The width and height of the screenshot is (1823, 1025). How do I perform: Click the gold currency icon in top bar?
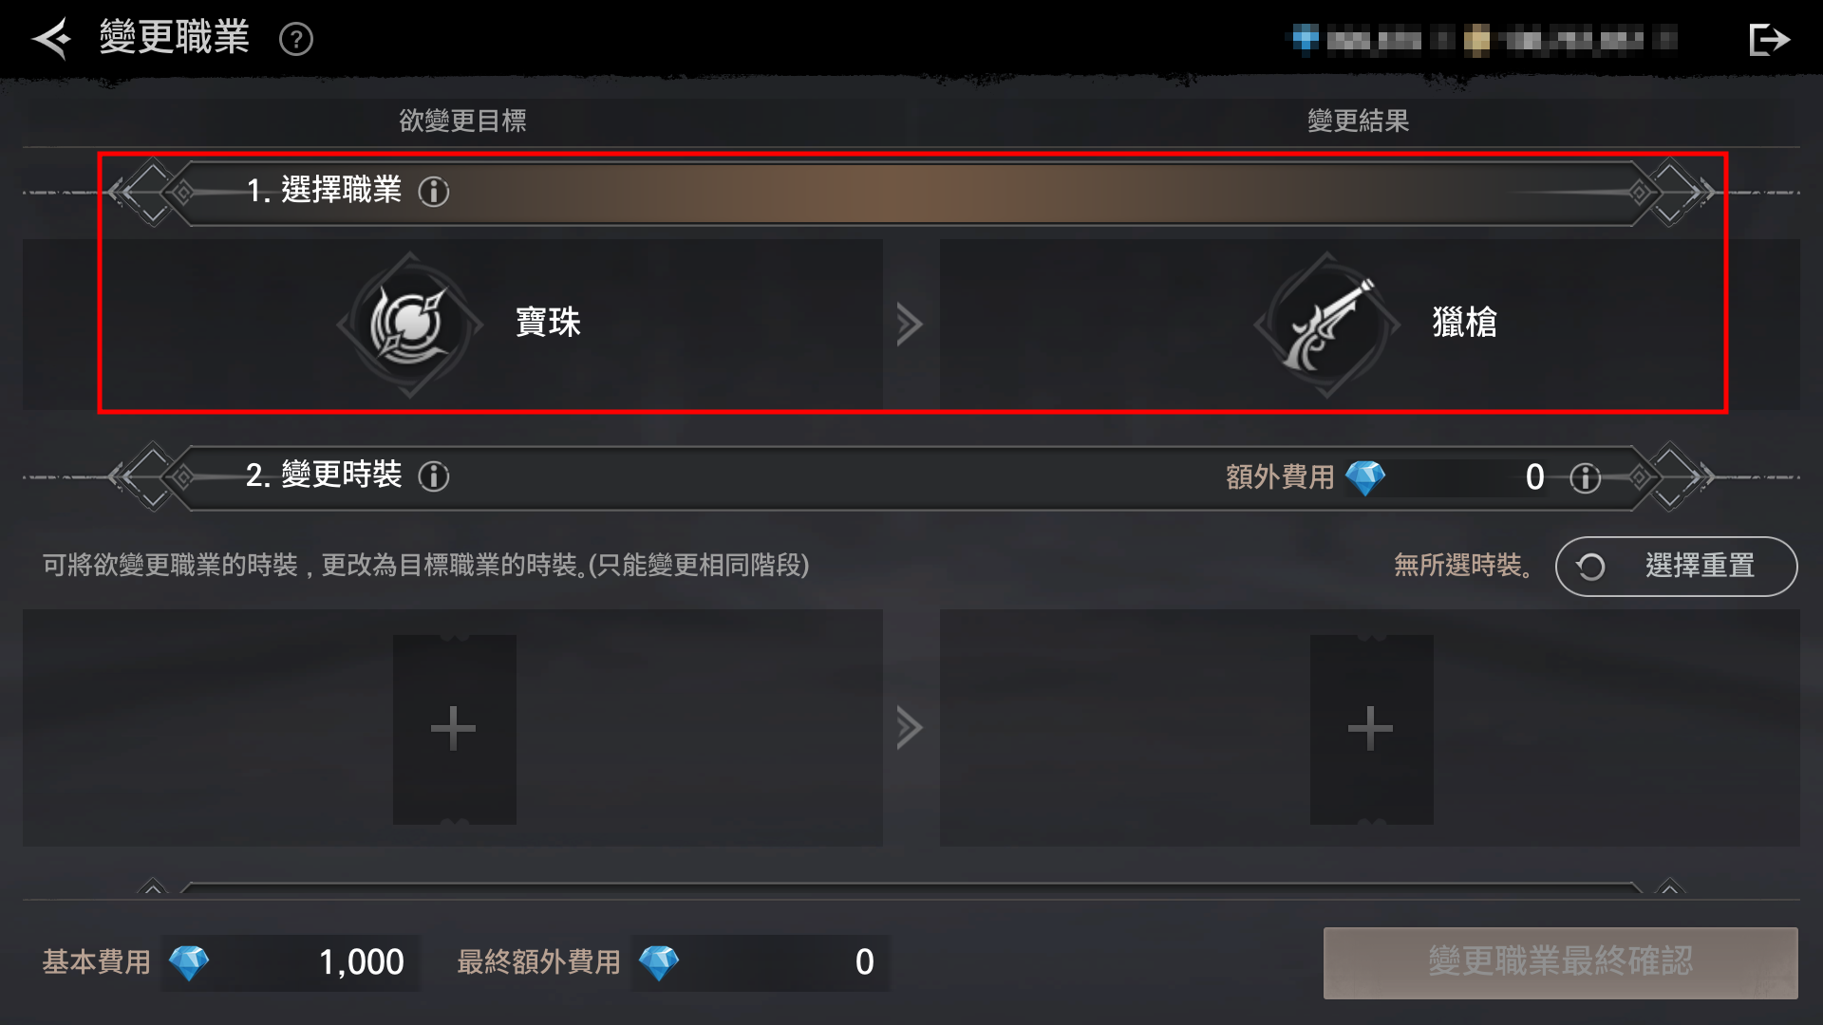(x=1476, y=39)
